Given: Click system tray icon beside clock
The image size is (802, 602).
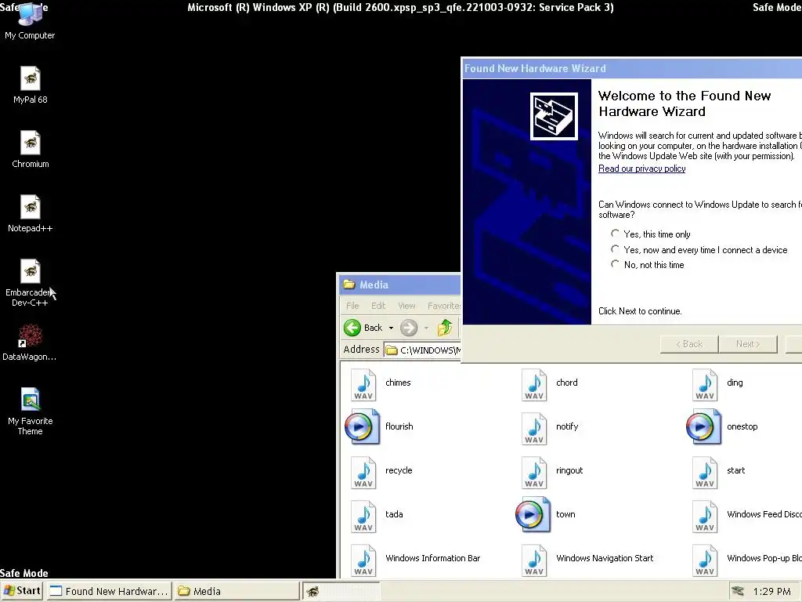Looking at the screenshot, I should click(738, 591).
